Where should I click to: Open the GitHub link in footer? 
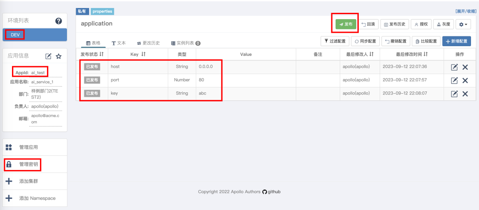pyautogui.click(x=271, y=192)
